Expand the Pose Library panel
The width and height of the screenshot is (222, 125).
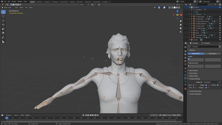[193, 73]
